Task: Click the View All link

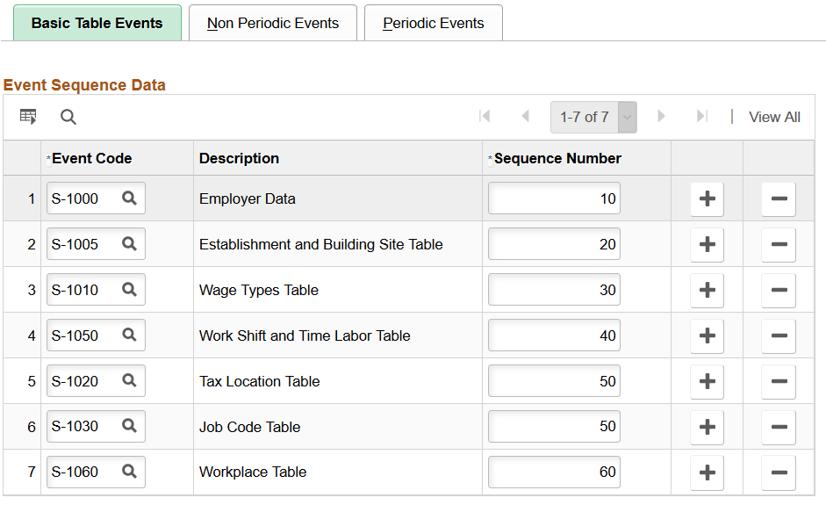Action: (x=774, y=117)
